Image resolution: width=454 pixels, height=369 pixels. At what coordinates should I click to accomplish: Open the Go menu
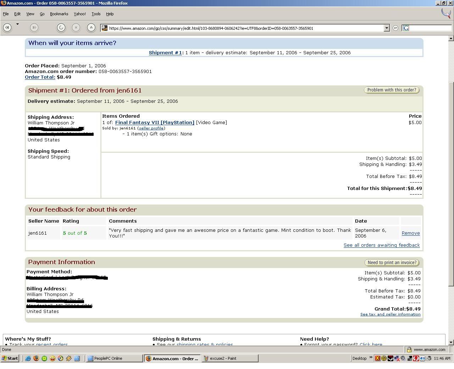click(x=42, y=14)
